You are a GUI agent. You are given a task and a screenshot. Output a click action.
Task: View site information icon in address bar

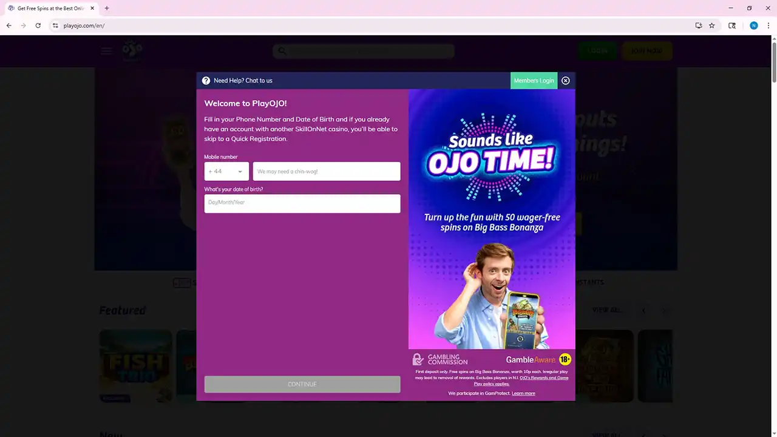click(x=55, y=25)
